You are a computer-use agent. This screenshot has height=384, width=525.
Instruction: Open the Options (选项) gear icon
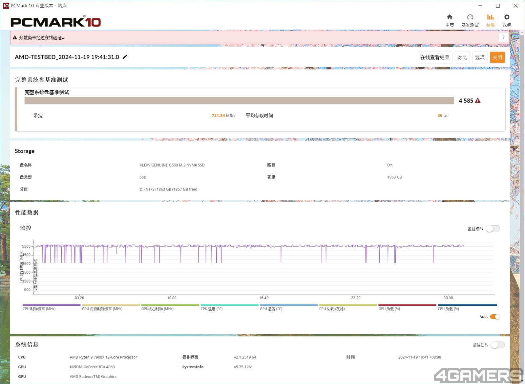[507, 17]
